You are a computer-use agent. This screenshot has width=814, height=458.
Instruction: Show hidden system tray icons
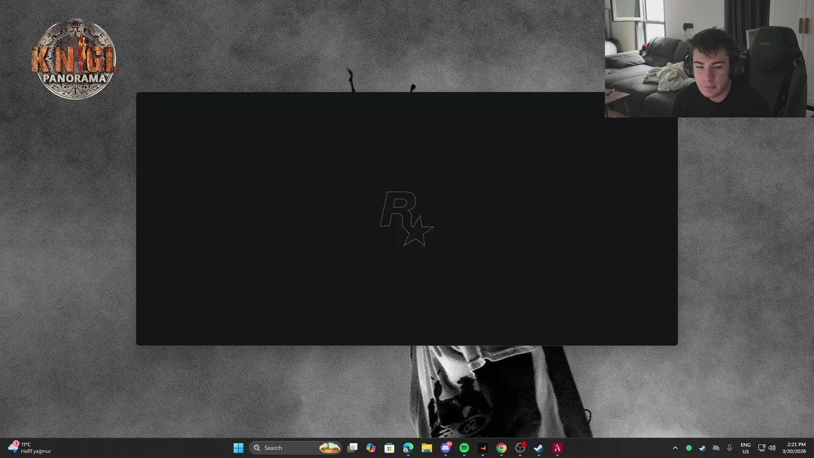tap(675, 448)
